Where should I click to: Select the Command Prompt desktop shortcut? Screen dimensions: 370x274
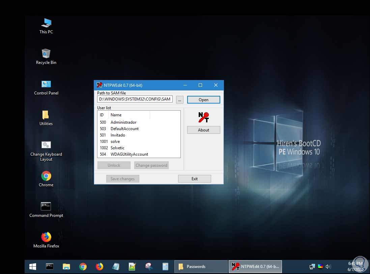pyautogui.click(x=46, y=209)
